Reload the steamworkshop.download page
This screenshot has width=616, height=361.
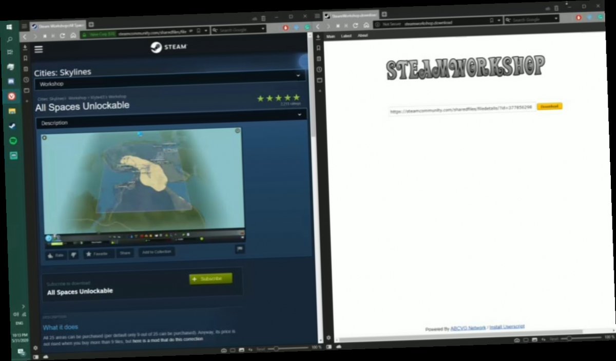(355, 25)
